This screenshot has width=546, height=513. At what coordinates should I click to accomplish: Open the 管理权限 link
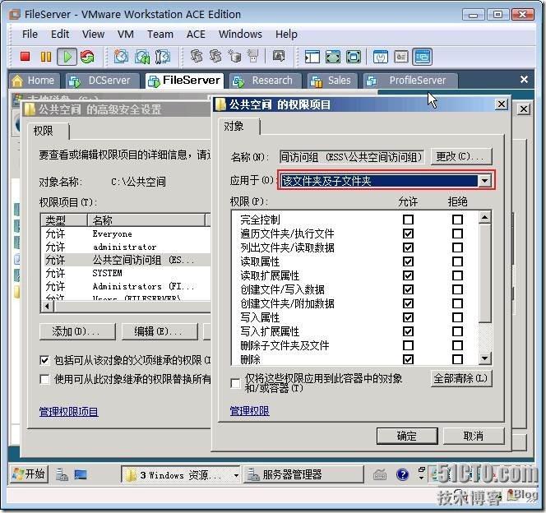249,411
